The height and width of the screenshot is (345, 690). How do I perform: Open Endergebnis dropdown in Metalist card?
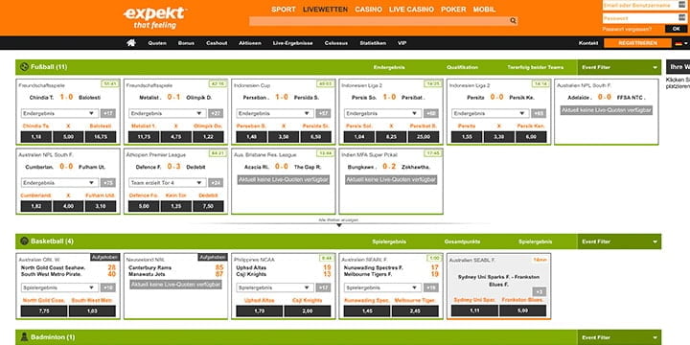click(x=167, y=113)
